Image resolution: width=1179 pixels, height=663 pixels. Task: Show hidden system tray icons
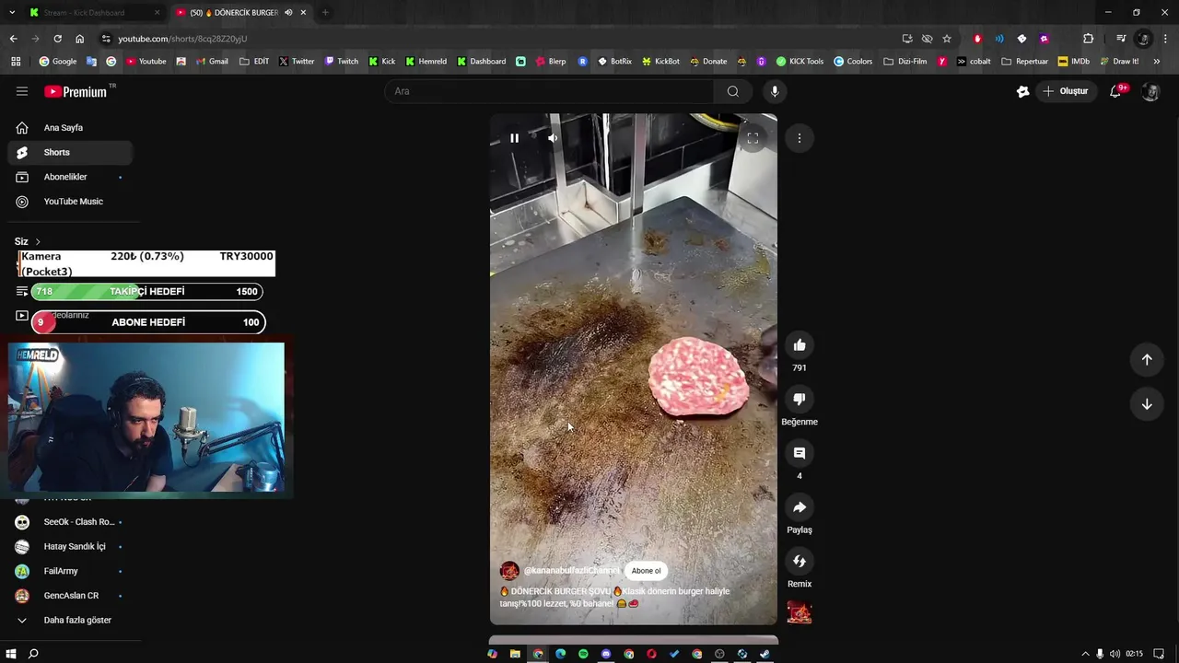point(1085,654)
